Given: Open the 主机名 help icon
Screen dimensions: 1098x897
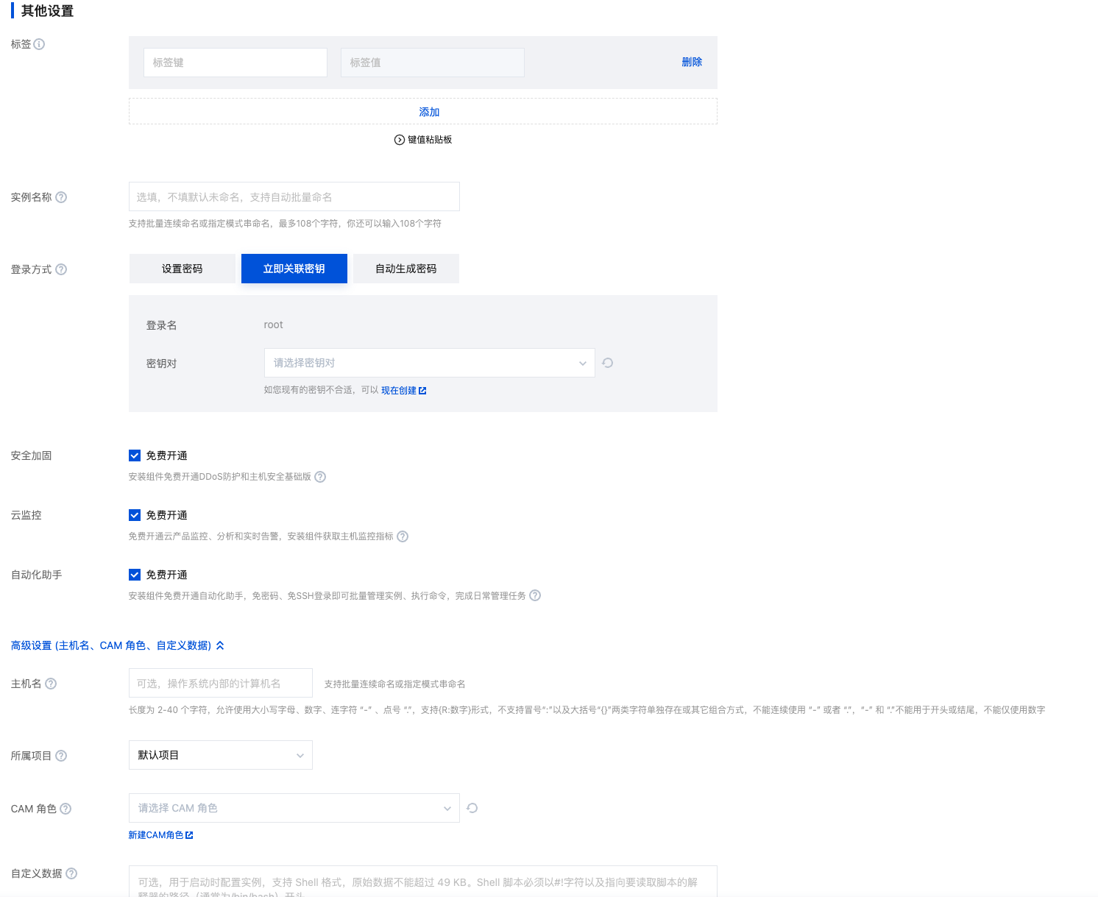Looking at the screenshot, I should [x=51, y=684].
